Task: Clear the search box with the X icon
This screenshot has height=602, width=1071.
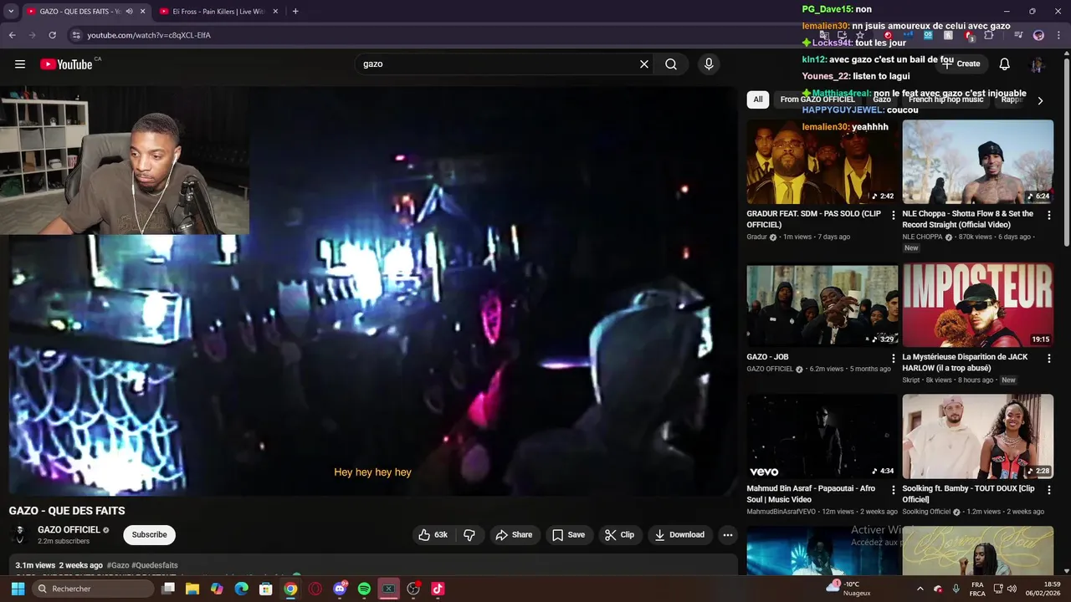Action: (x=644, y=64)
